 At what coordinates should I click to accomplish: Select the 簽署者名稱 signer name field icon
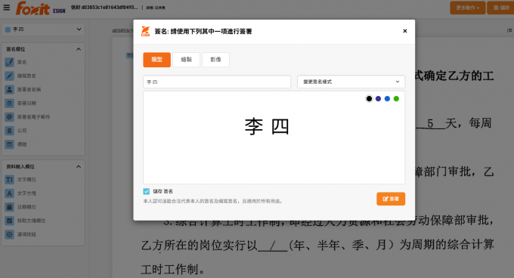(10, 89)
